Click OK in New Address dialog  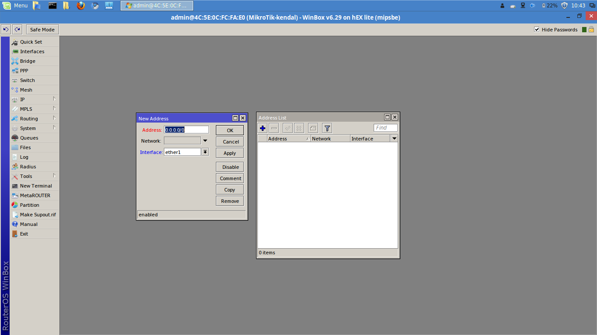(230, 130)
